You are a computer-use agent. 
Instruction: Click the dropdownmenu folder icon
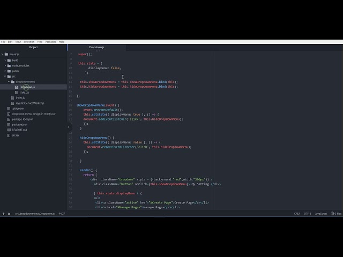point(13,82)
